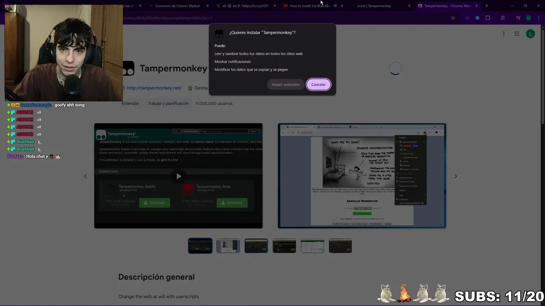Click the toolbar icon beside the extensions puzzle
Image resolution: width=545 pixels, height=306 pixels.
tap(477, 18)
